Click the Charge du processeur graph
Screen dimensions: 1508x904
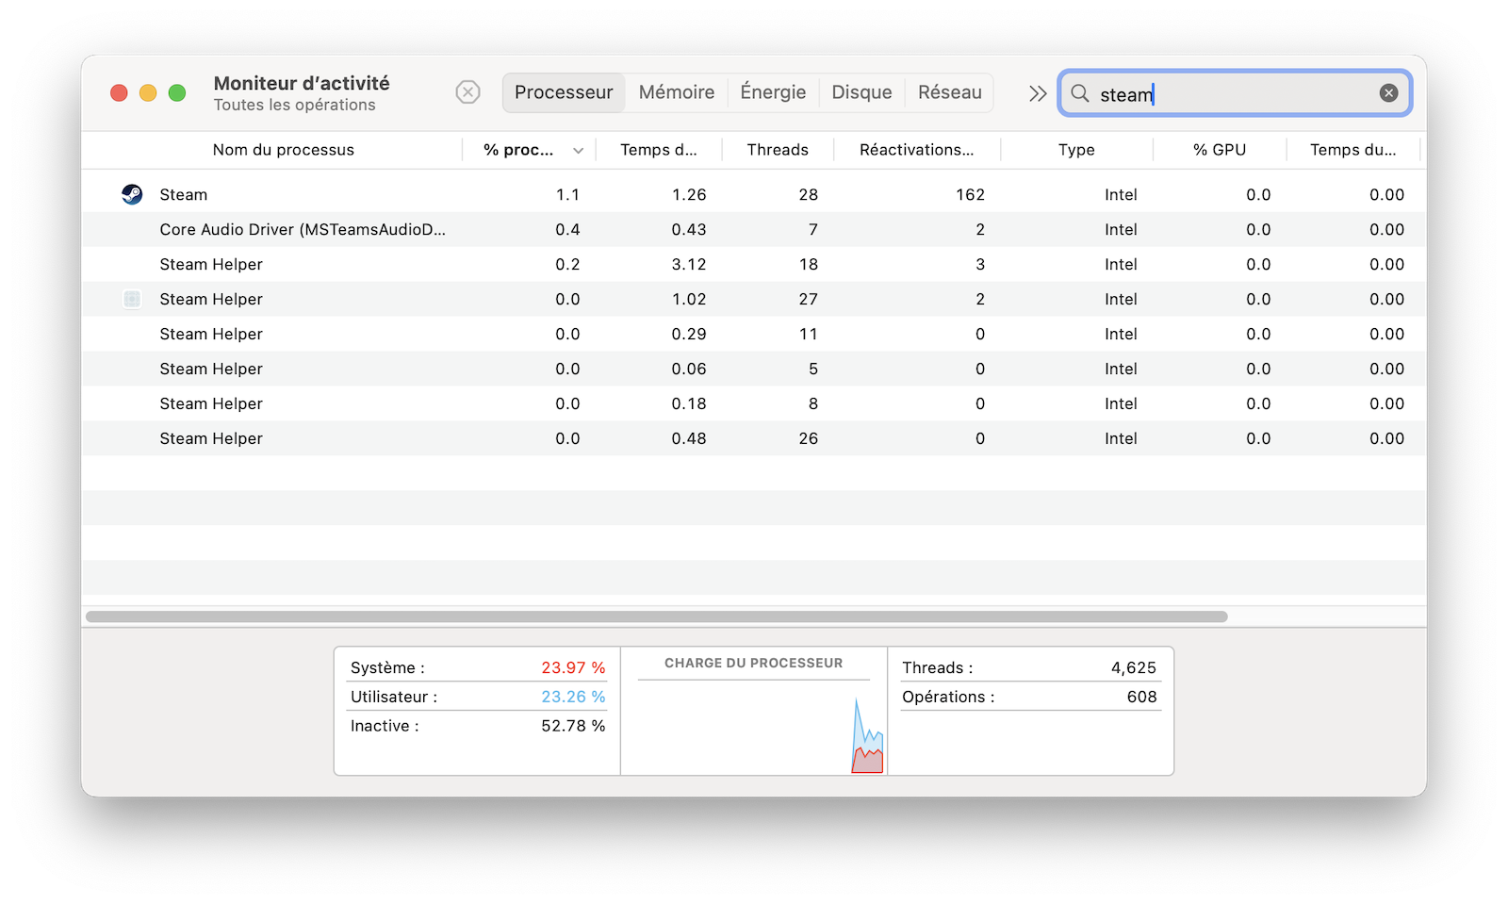coord(754,727)
